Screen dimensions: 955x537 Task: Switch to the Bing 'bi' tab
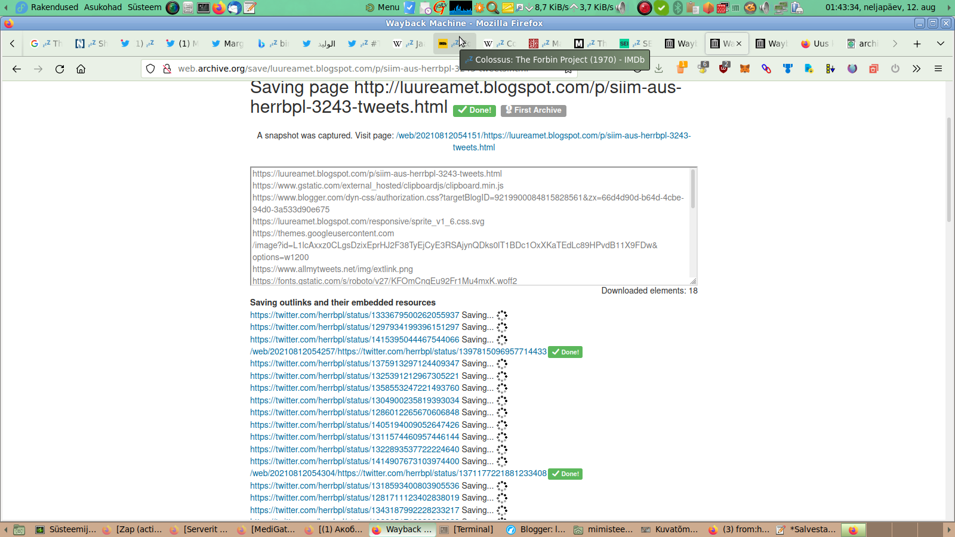pos(273,44)
